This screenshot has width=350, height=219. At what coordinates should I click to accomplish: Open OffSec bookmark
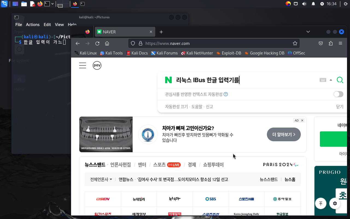coord(296,53)
